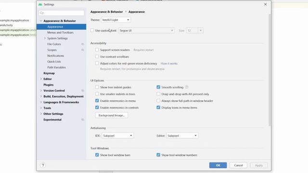
Task: Expand the Tools node
Action: (41, 108)
